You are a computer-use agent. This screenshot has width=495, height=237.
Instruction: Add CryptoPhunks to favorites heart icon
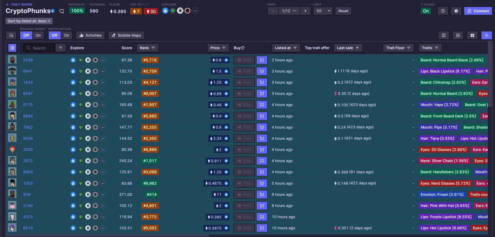[62, 11]
